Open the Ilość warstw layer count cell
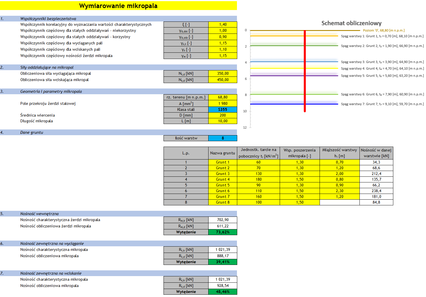Image resolution: width=426 pixels, height=297 pixels. 223,138
